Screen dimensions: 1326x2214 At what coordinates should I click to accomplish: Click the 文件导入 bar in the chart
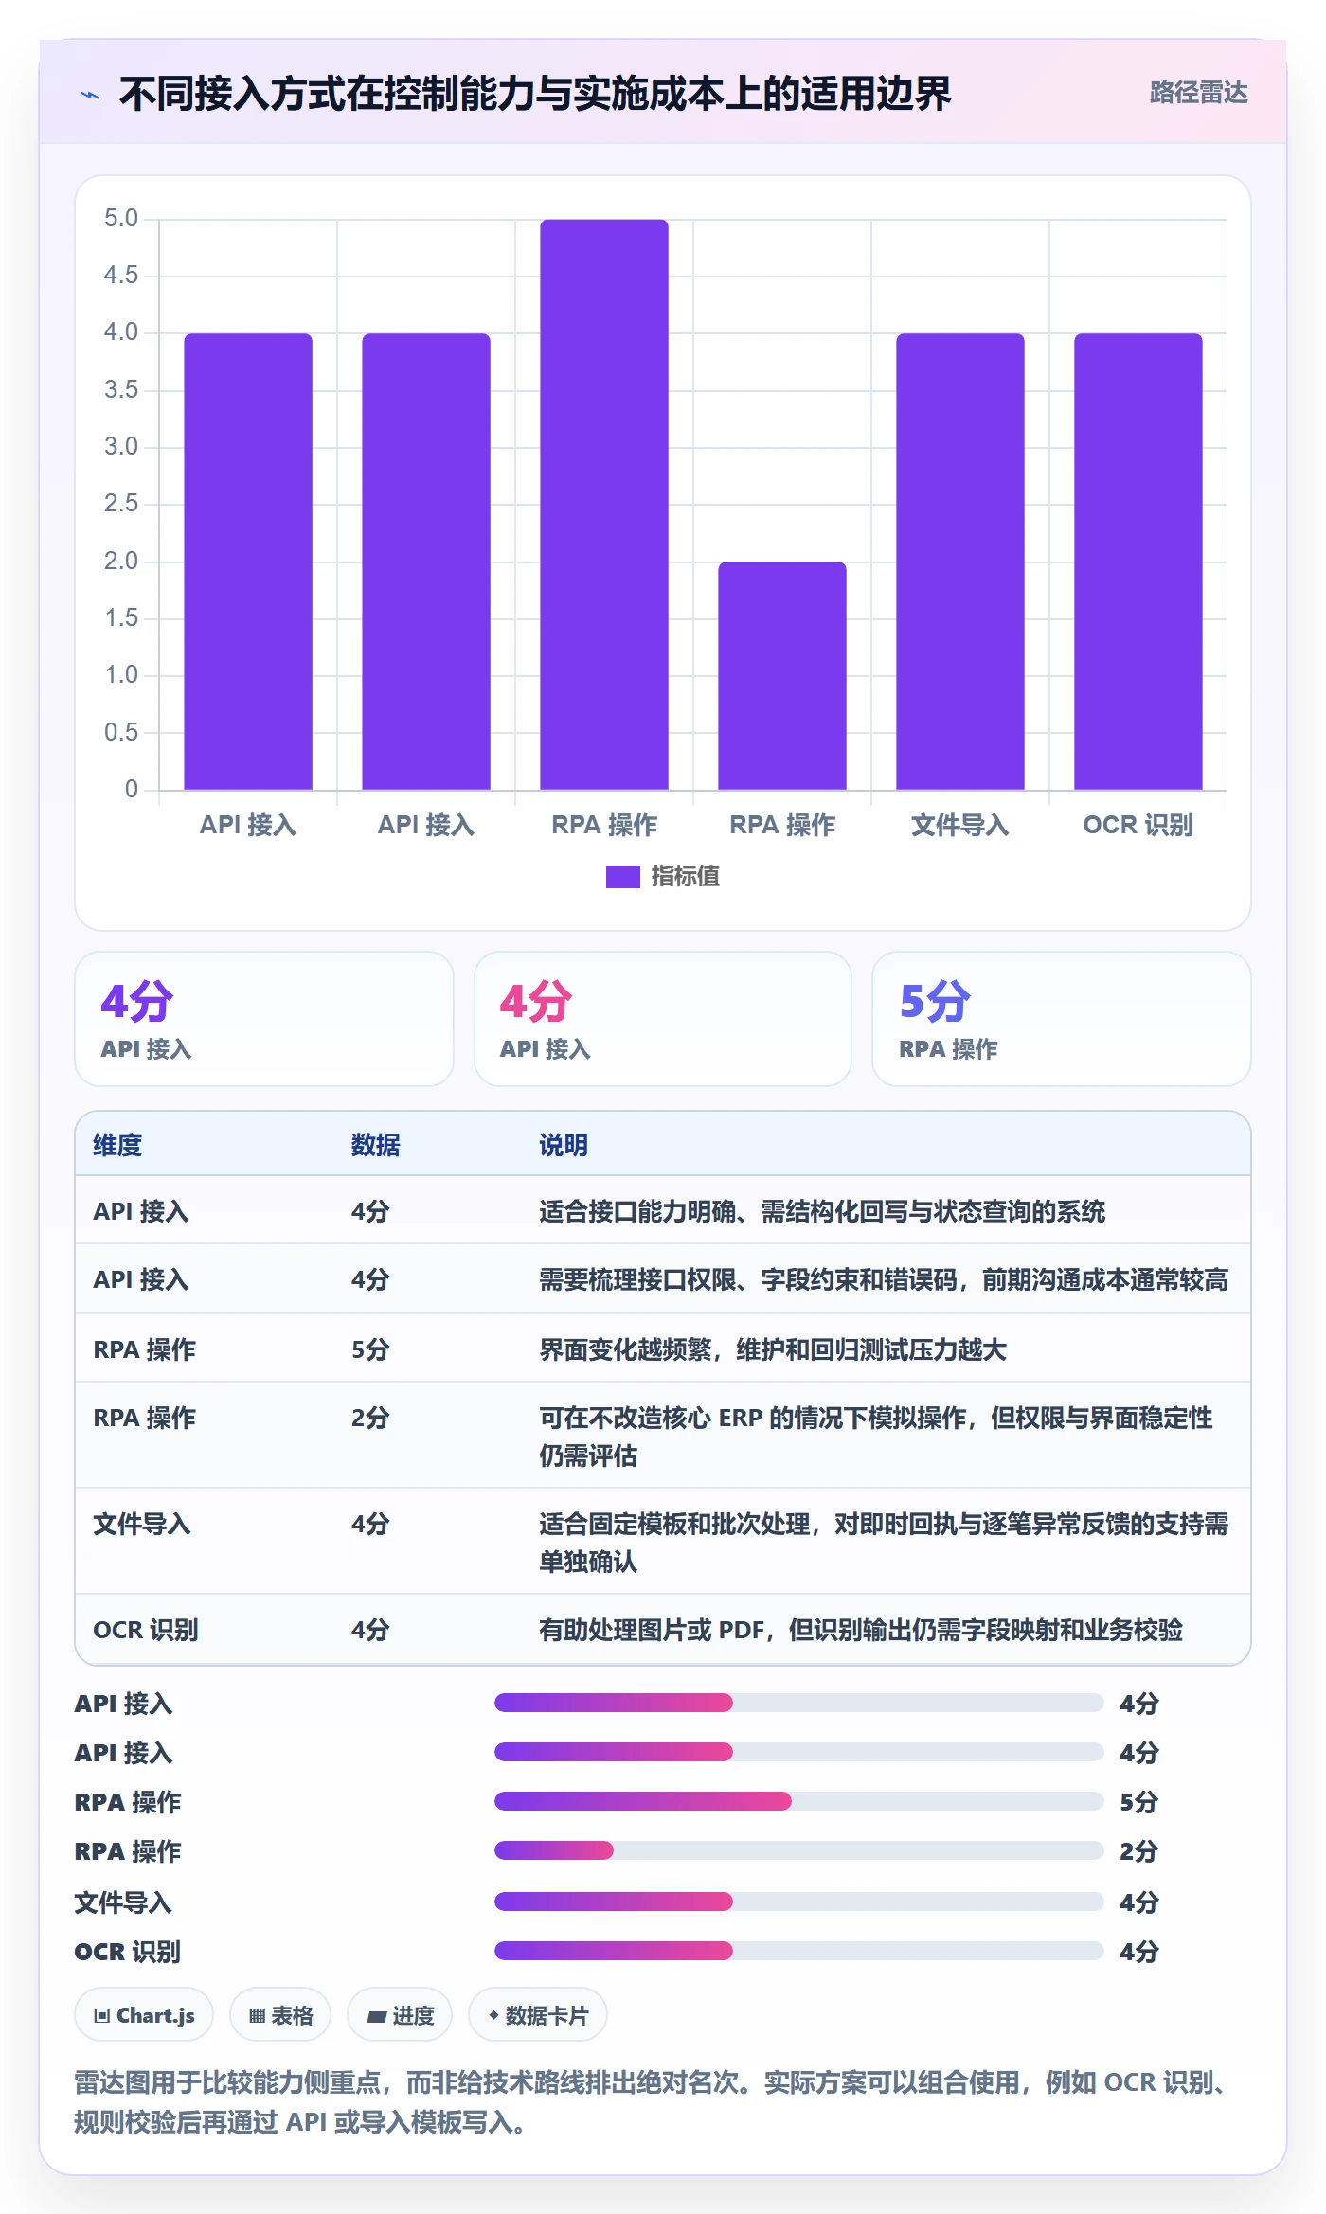tap(960, 562)
